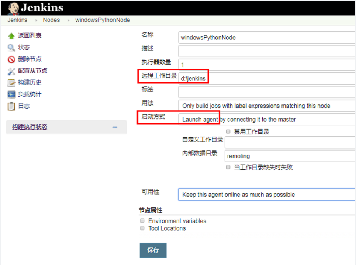The image size is (356, 265).
Task: Click windowsPythonNode breadcrumb
Action: [x=103, y=20]
